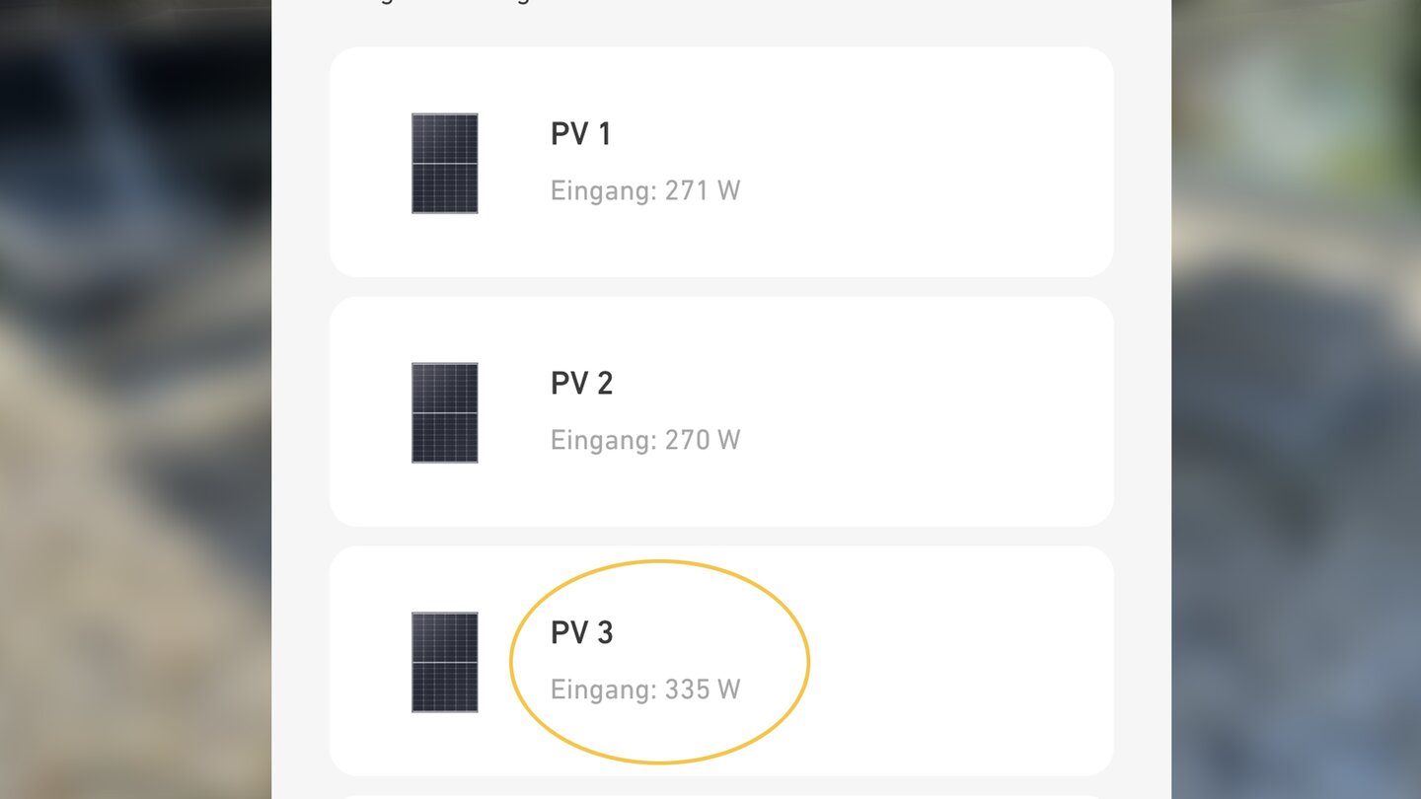Select the "PV 2" title text

pyautogui.click(x=581, y=384)
